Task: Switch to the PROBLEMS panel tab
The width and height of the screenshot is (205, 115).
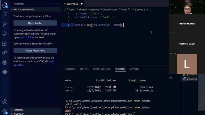Action: 70,69
